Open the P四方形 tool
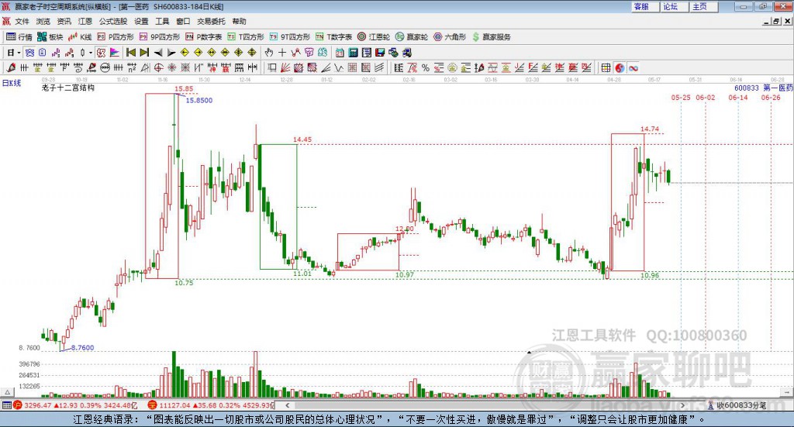This screenshot has height=427, width=794. click(x=116, y=37)
